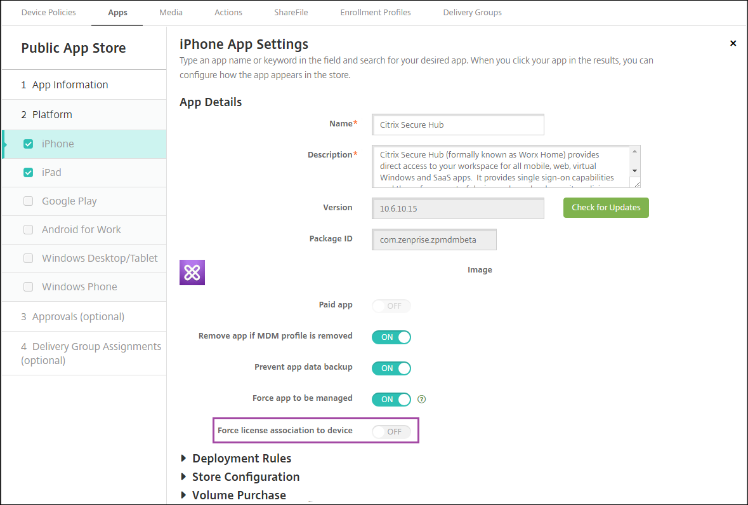Go to the App Information step
The height and width of the screenshot is (505, 748).
70,85
